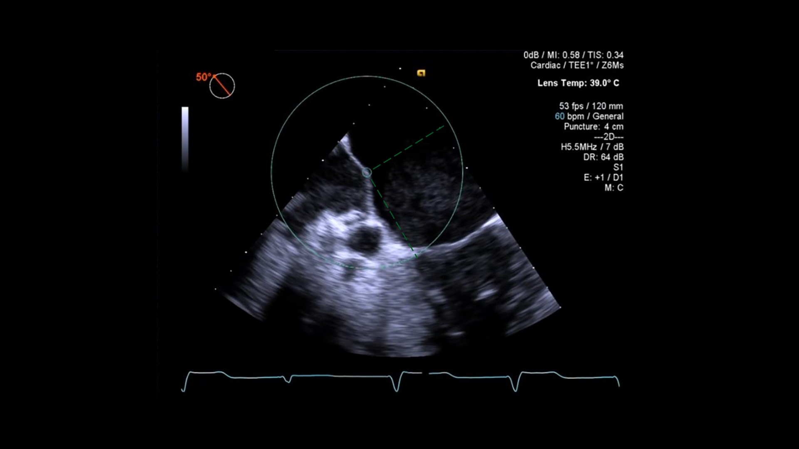Screen dimensions: 799x449
Task: Click the "Lens Temp: 39.0° C" readout
Action: pos(578,83)
